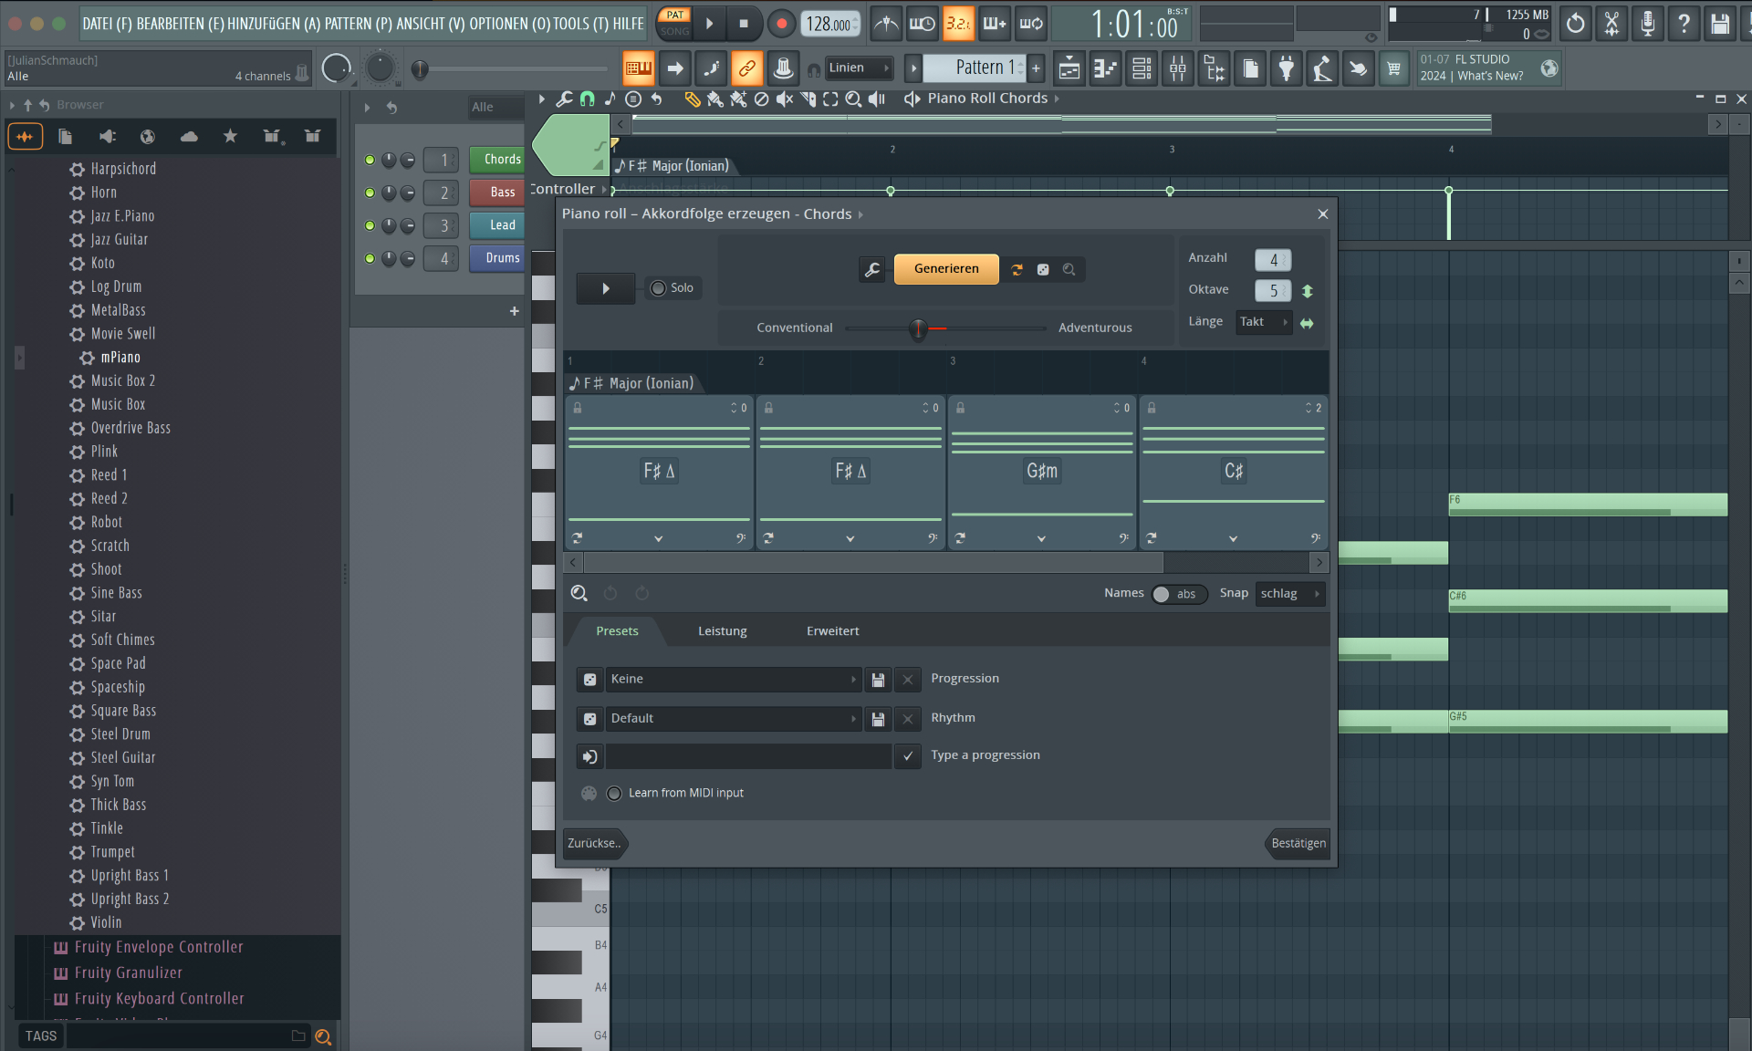
Task: Open generator settings wrench icon
Action: pos(872,269)
